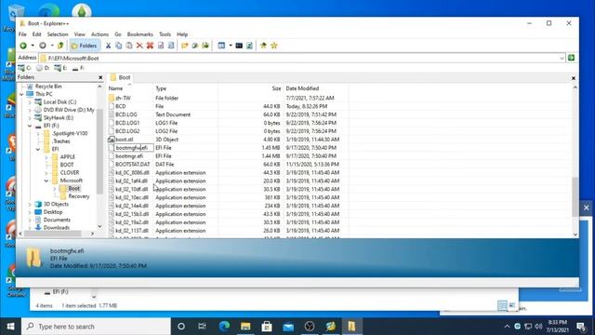The height and width of the screenshot is (335, 595).
Task: Select Recovery folder in tree
Action: 78,196
